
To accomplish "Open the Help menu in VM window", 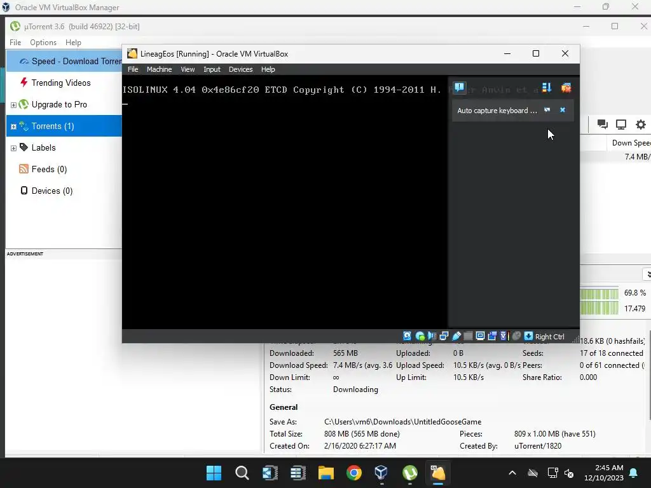I will (268, 69).
